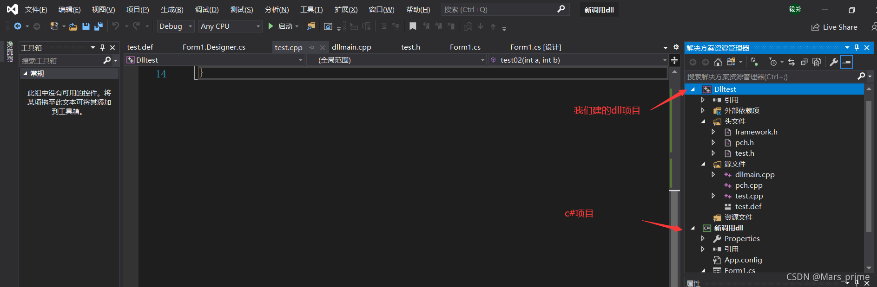Image resolution: width=877 pixels, height=287 pixels.
Task: Click the search magnifier in the toolbox panel
Action: tap(107, 60)
